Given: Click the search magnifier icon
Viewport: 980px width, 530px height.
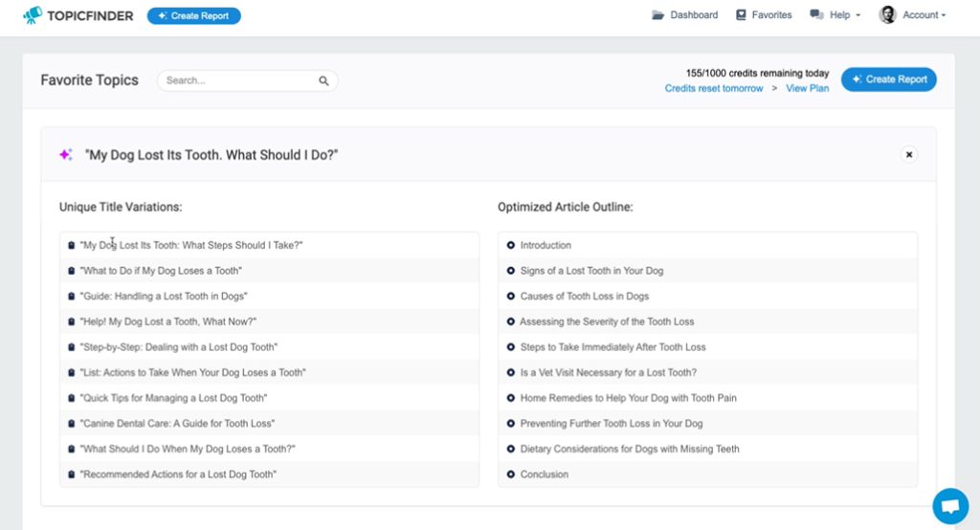Looking at the screenshot, I should (323, 80).
